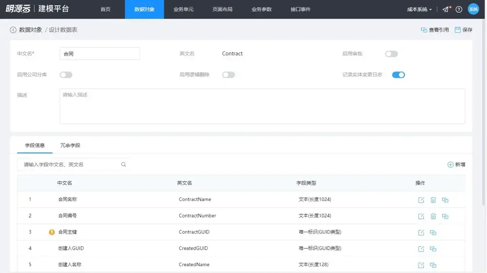This screenshot has height=273, width=487.
Task: Edit the ContractName field row
Action: [421, 200]
